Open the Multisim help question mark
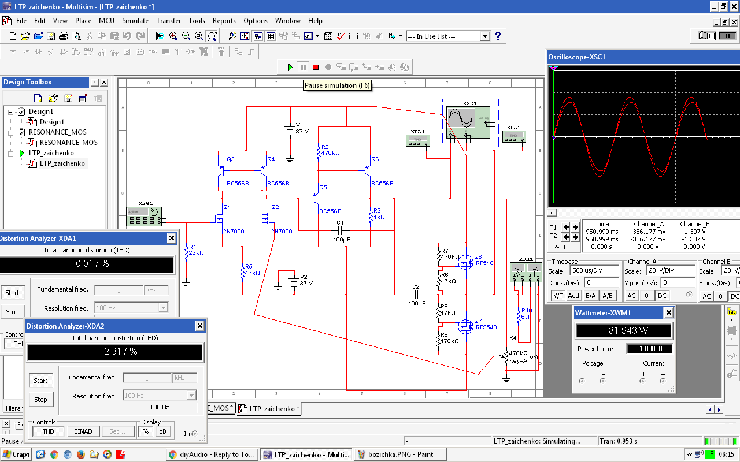740x462 pixels. [x=498, y=36]
